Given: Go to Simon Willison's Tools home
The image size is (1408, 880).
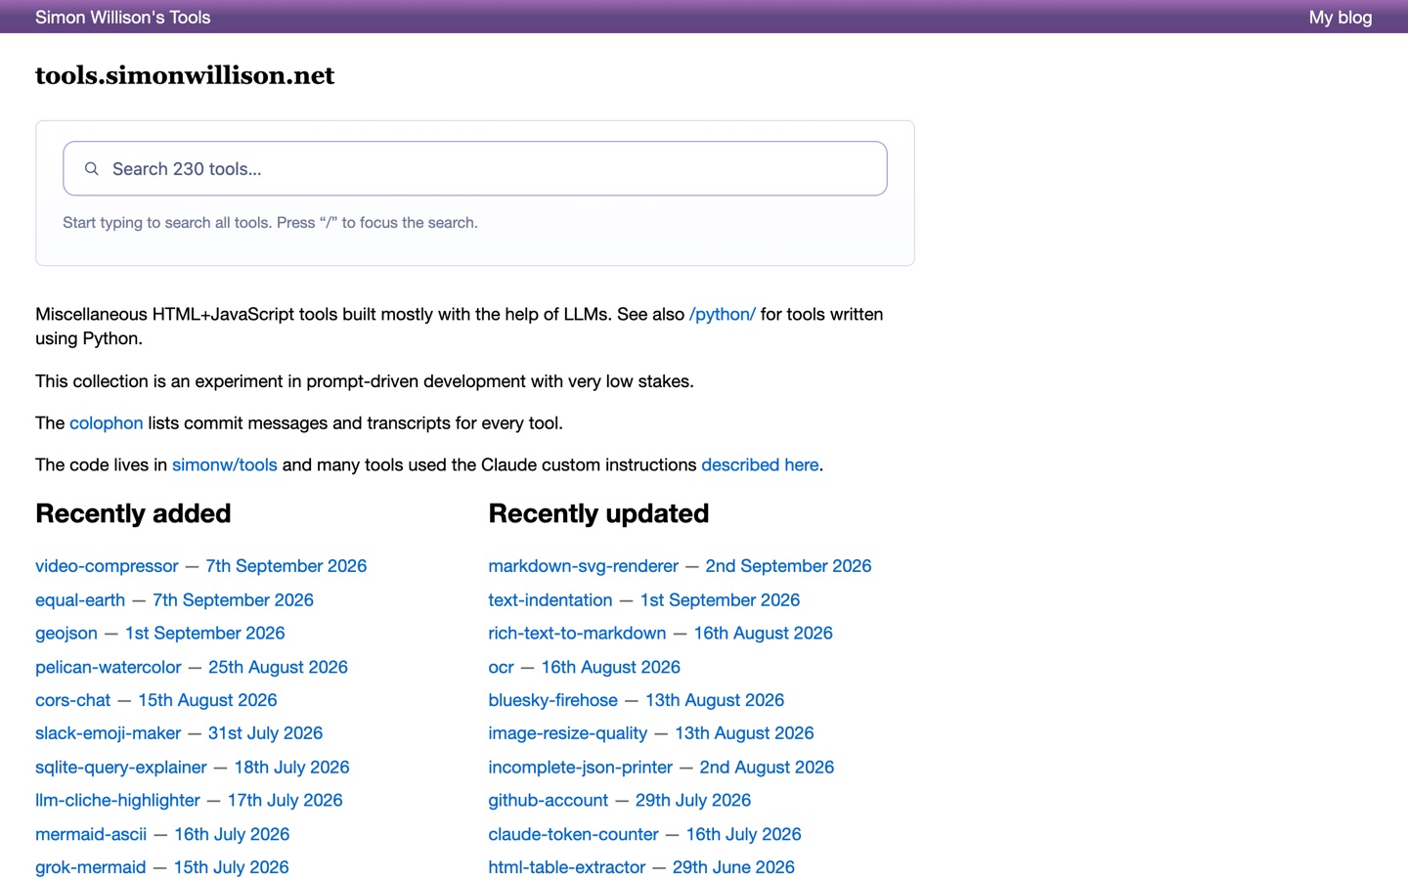Looking at the screenshot, I should point(123,18).
